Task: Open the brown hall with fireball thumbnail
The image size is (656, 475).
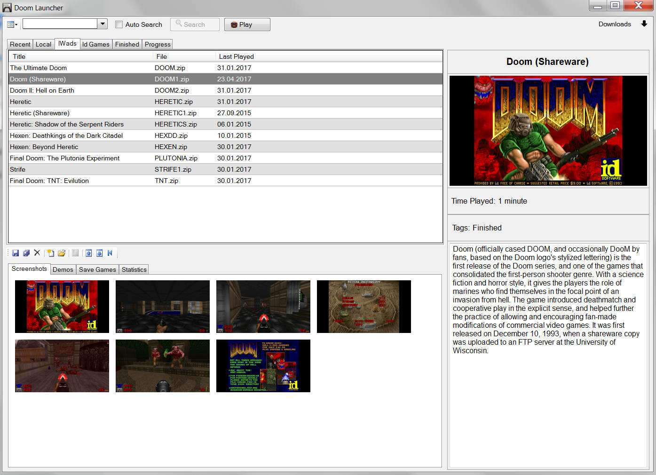Action: (x=62, y=366)
